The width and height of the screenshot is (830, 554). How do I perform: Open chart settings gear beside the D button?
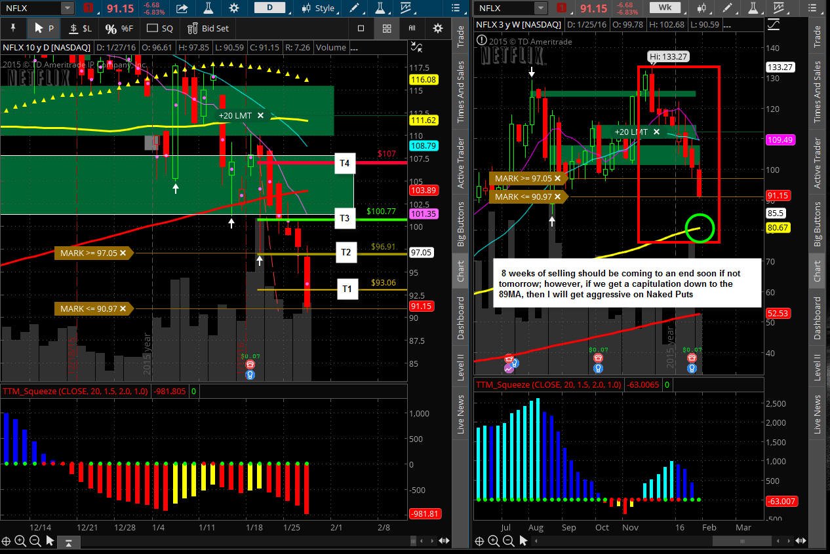pyautogui.click(x=234, y=9)
